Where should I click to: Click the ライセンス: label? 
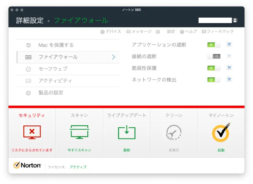[x=57, y=167]
